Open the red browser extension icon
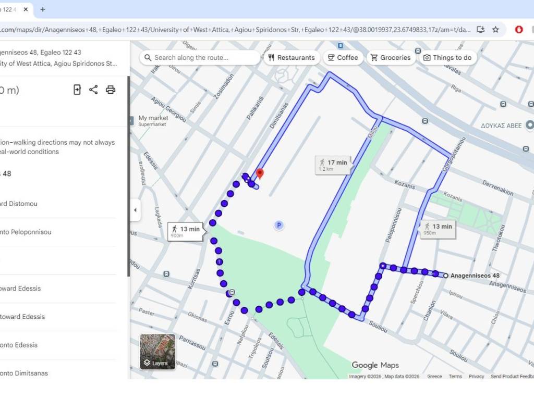 click(x=519, y=30)
